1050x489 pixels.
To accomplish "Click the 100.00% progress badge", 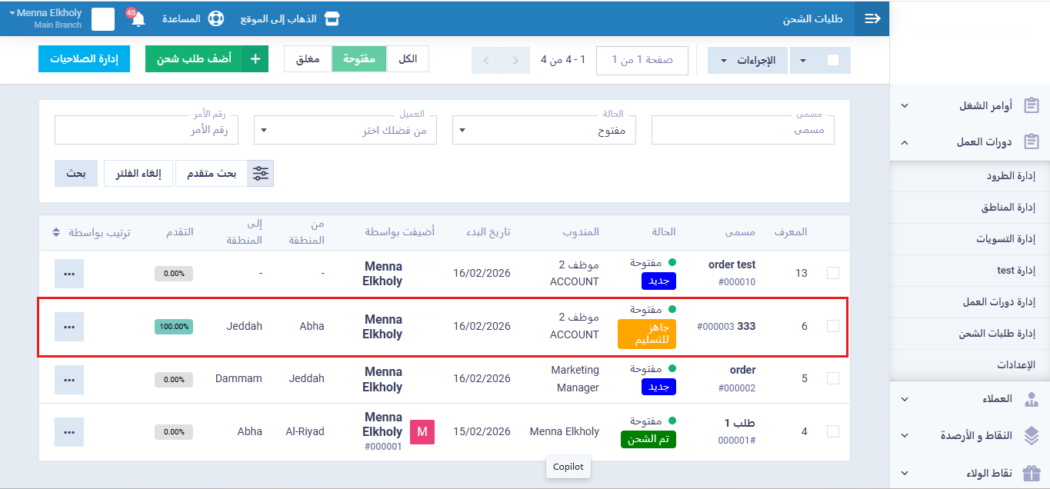I will pos(174,326).
